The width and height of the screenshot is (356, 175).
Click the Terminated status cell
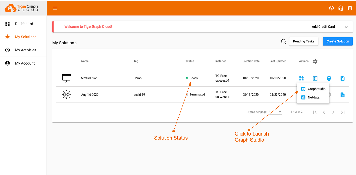[196, 95]
